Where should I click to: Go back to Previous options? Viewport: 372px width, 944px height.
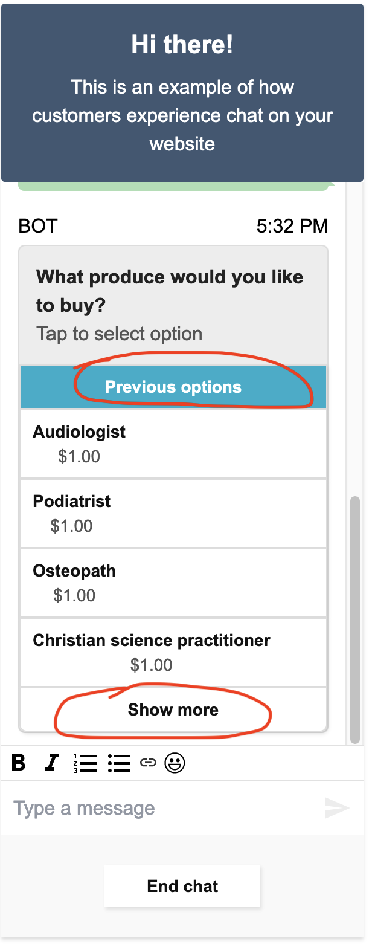tap(173, 387)
